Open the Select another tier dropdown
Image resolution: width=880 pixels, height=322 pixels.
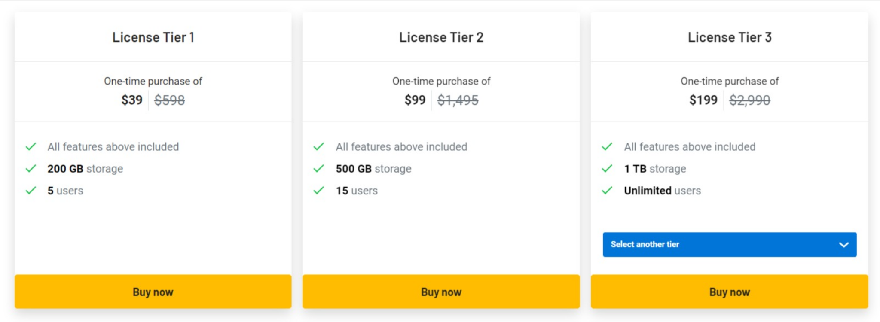coord(730,244)
